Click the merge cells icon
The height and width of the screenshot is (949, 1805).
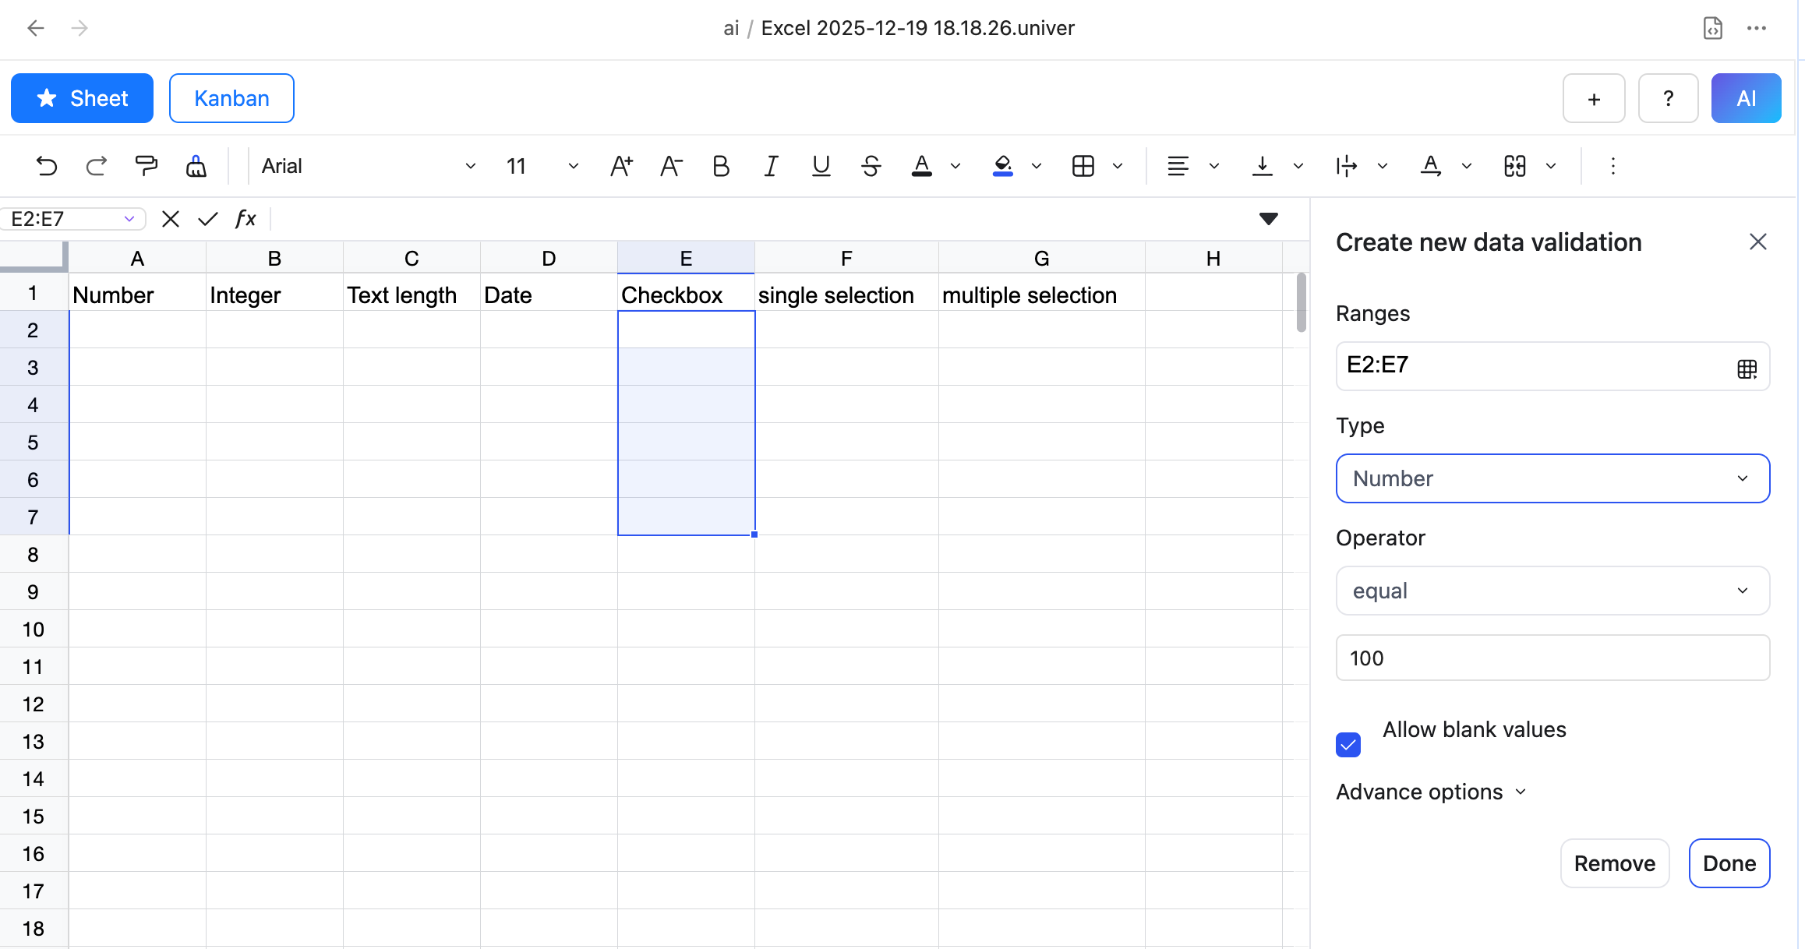1514,166
